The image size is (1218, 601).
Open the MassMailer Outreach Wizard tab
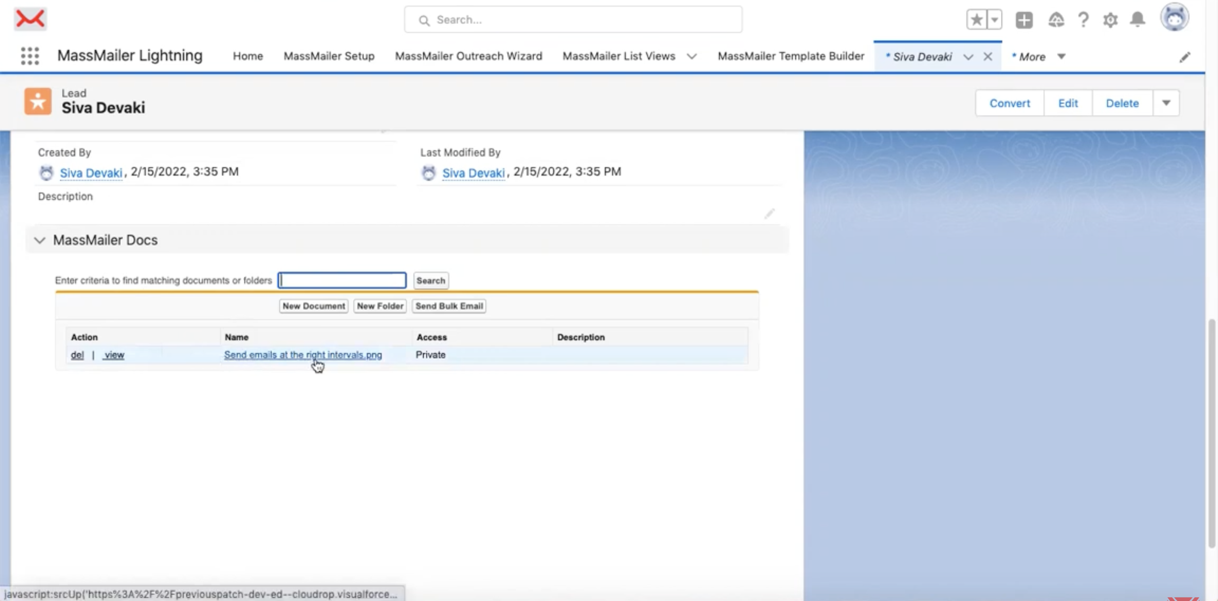(x=468, y=56)
